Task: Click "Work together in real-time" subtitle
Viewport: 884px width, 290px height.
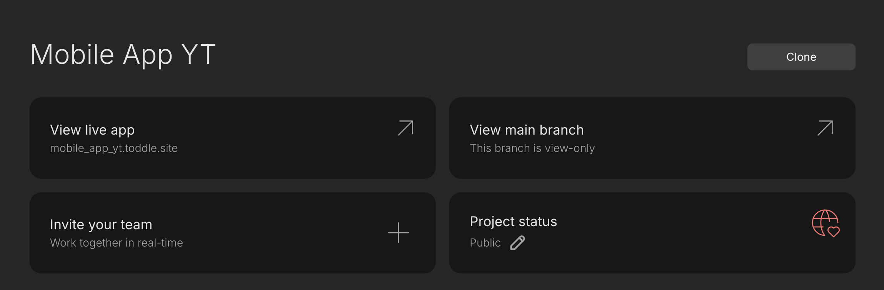Action: click(x=117, y=243)
